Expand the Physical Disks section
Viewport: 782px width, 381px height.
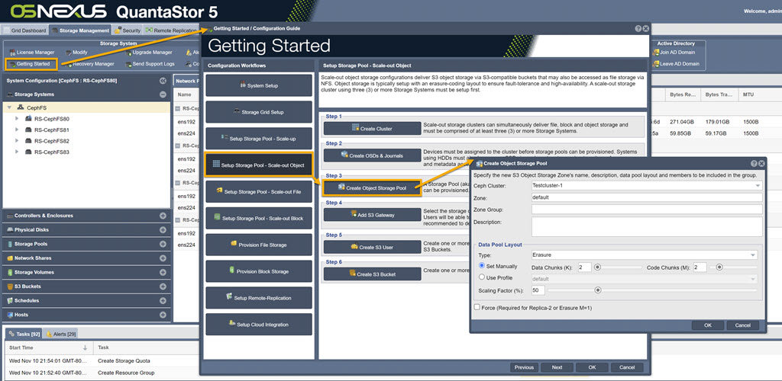coord(163,230)
